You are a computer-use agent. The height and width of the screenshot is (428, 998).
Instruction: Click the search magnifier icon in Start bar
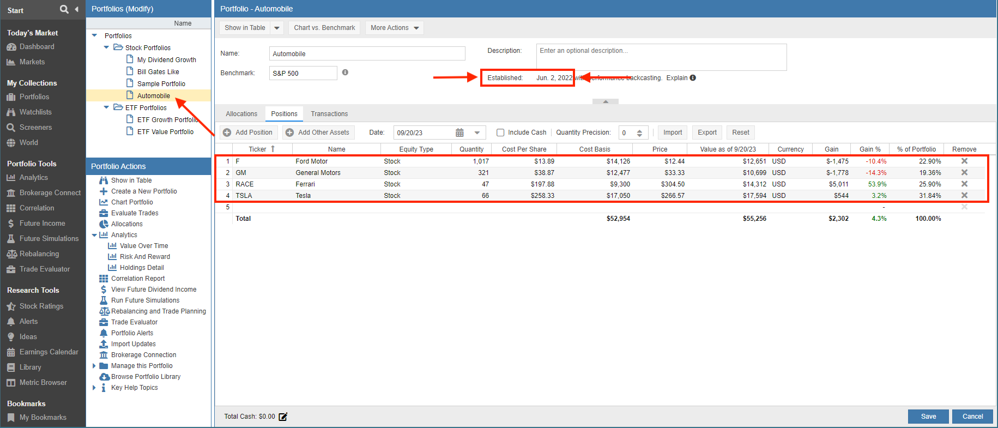click(64, 9)
